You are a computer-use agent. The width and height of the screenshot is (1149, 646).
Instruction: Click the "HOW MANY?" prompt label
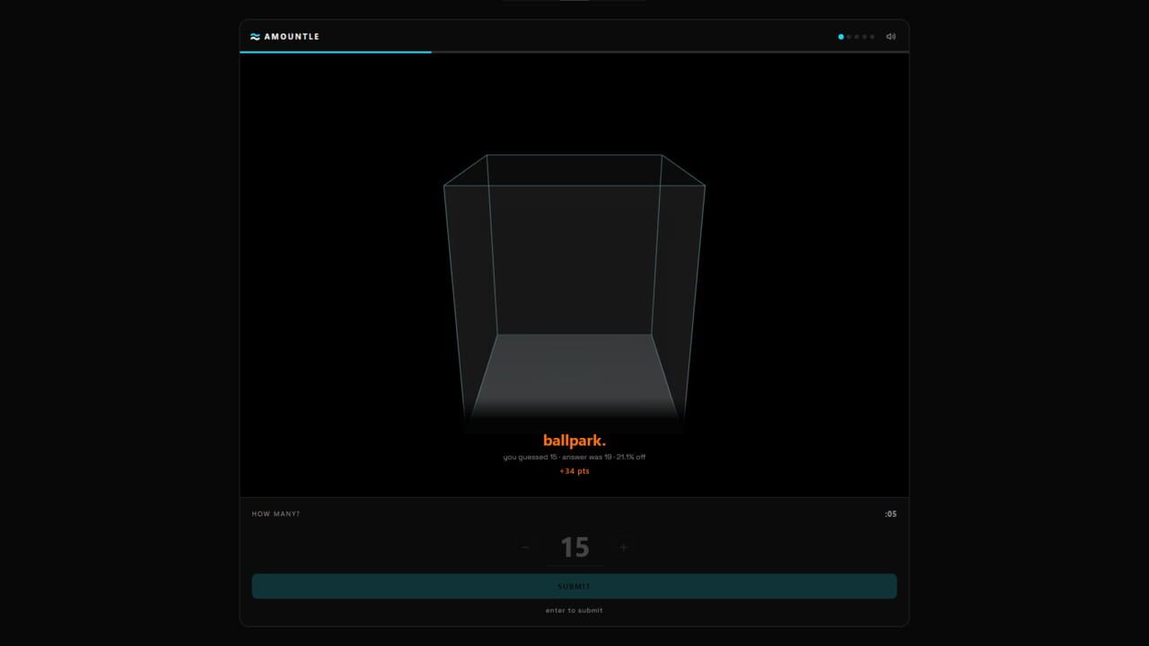tap(276, 514)
